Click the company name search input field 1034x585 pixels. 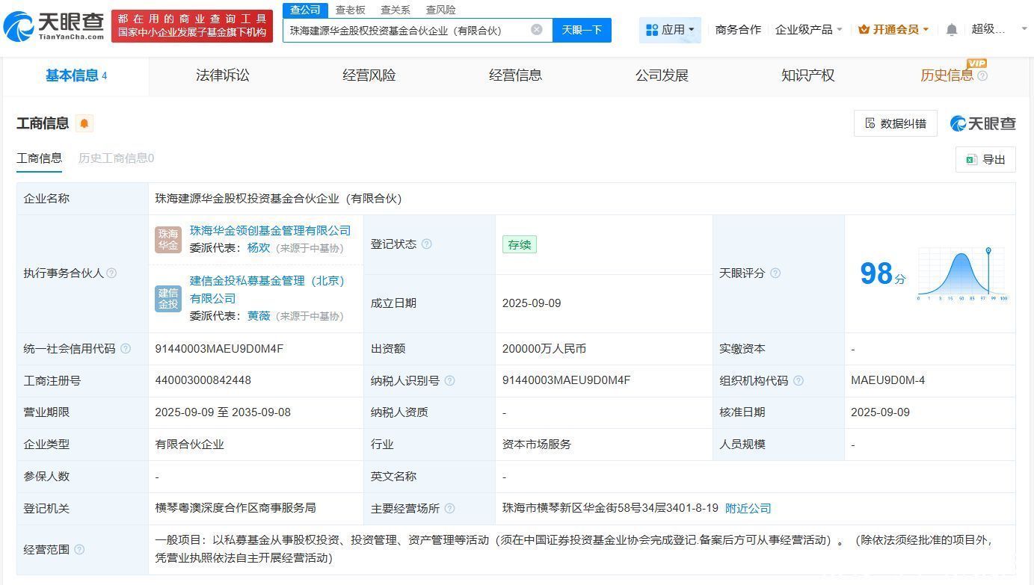click(407, 30)
